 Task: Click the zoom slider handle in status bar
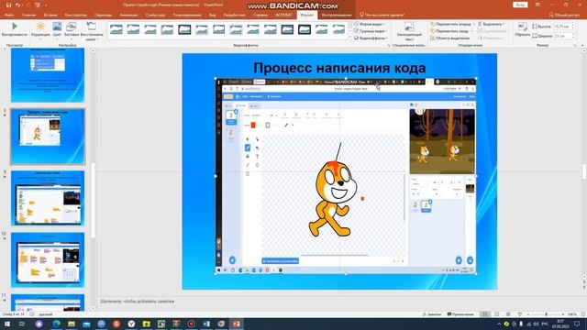click(x=547, y=314)
